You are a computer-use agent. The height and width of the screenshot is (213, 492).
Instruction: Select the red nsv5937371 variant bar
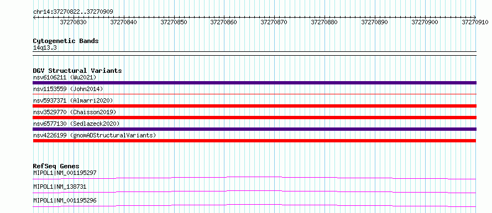click(x=254, y=106)
